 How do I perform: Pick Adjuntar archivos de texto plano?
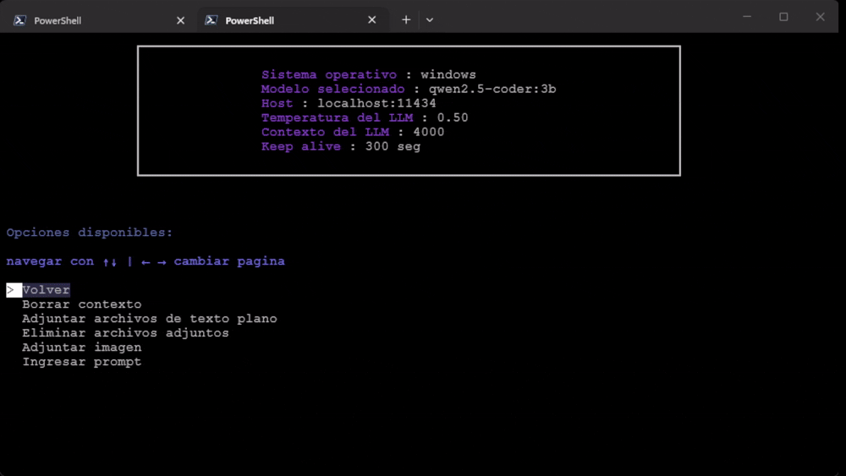pos(150,319)
